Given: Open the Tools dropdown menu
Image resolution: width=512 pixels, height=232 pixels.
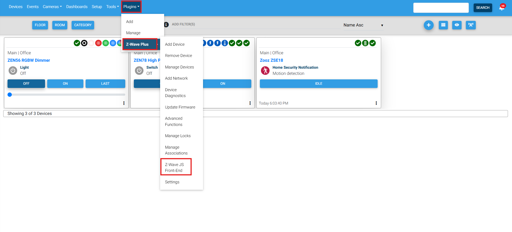Looking at the screenshot, I should tap(113, 7).
